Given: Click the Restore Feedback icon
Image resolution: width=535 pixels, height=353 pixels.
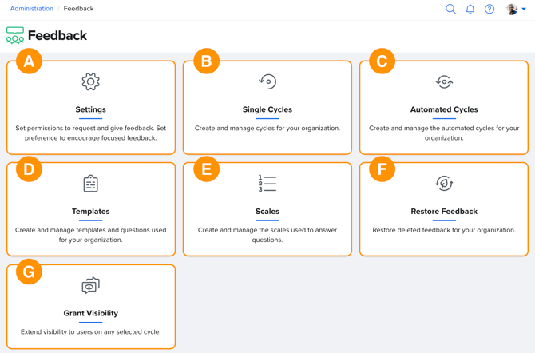Looking at the screenshot, I should coord(444,184).
